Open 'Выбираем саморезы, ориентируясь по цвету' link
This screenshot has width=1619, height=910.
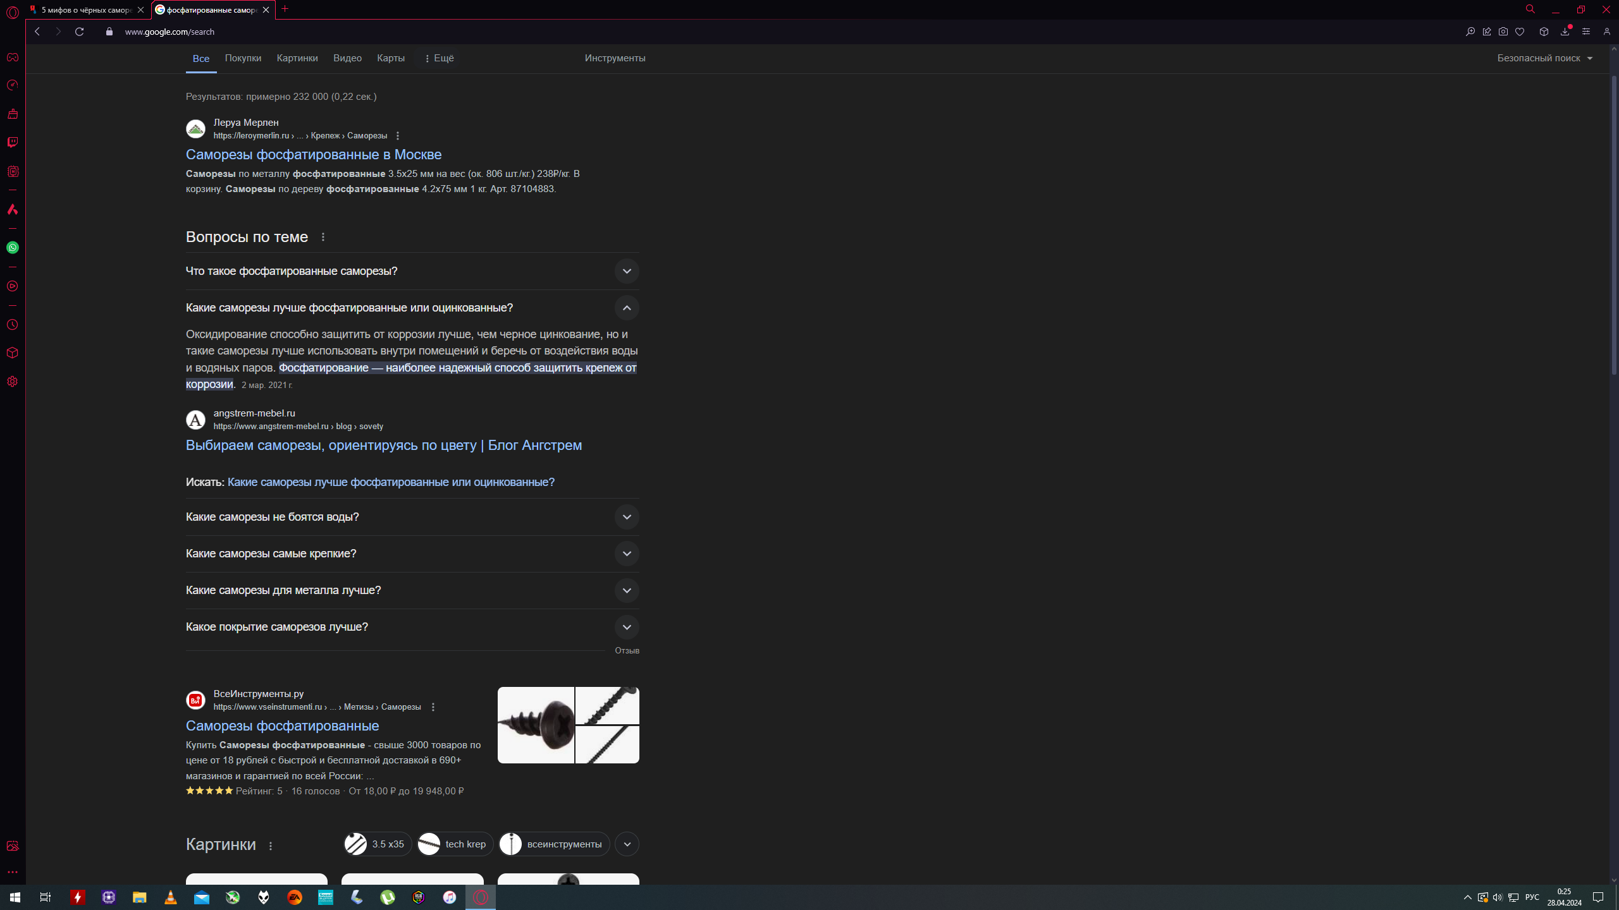(384, 446)
